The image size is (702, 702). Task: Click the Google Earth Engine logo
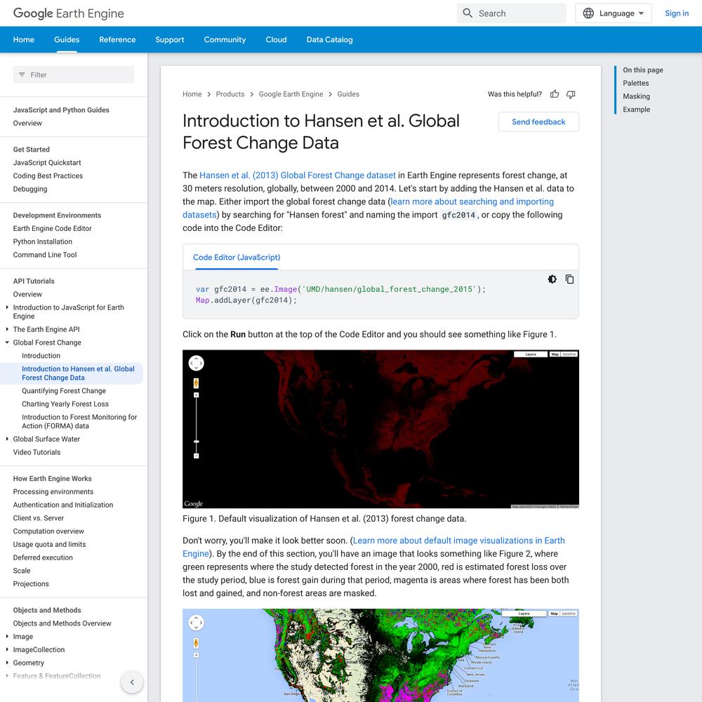pos(69,13)
